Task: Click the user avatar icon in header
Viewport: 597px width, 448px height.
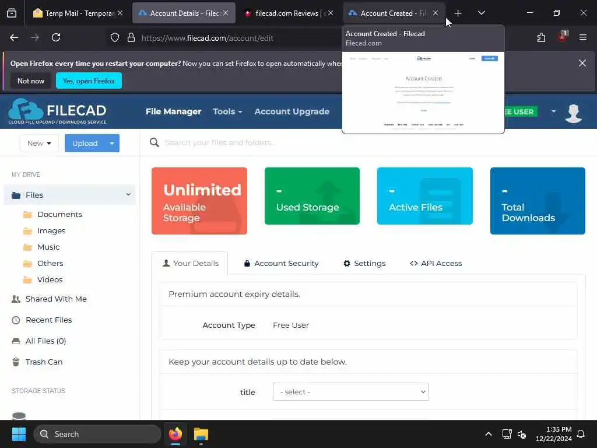Action: (574, 113)
